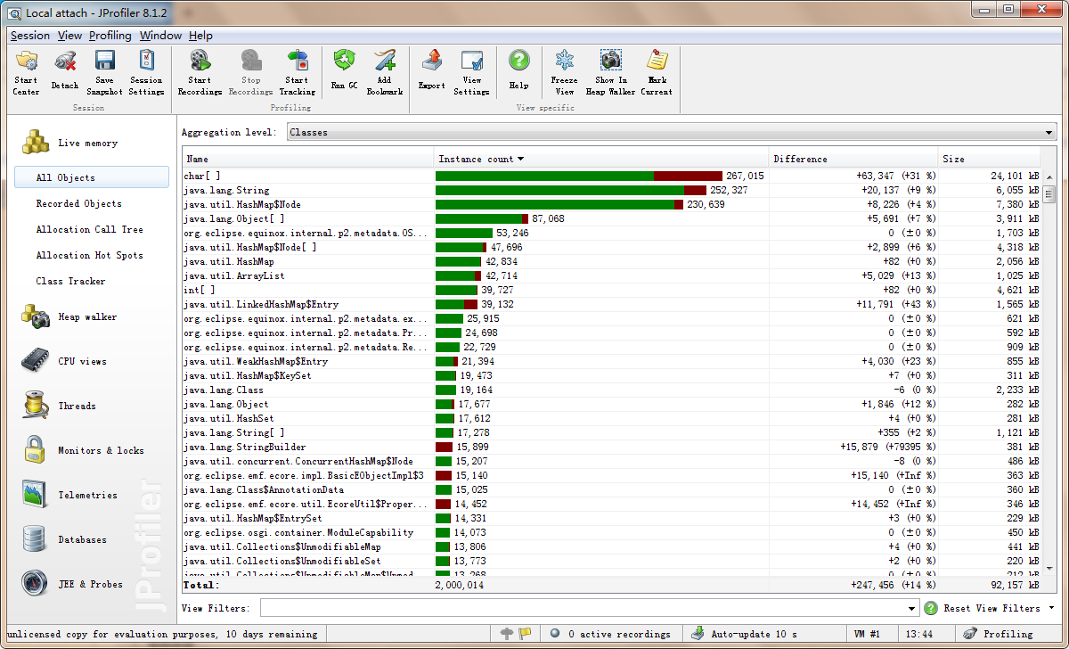Select the java.util.WeakHashMap$Entry row
Screen dimensions: 1069x649
pyautogui.click(x=612, y=362)
